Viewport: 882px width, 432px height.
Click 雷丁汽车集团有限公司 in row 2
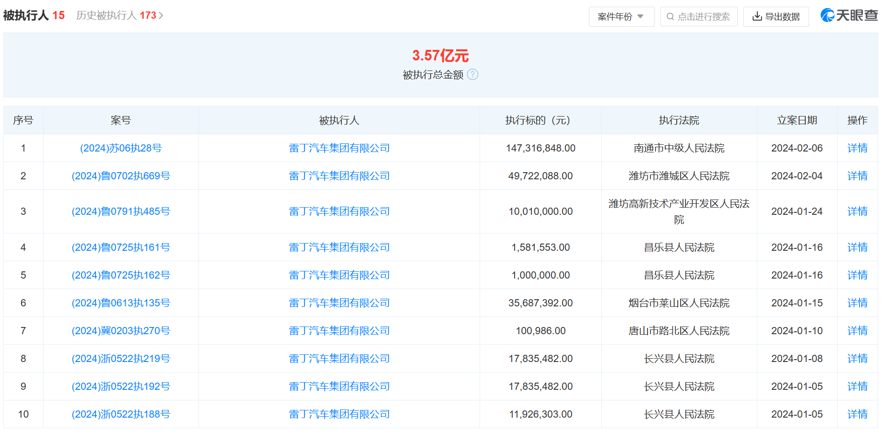[339, 176]
